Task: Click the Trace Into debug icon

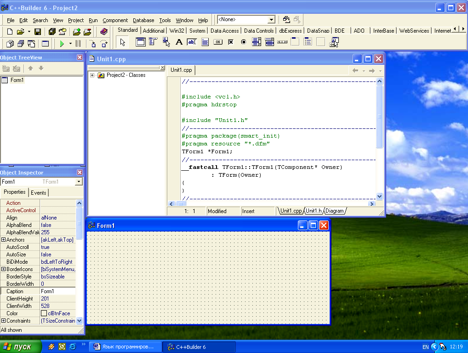Action: pos(93,44)
